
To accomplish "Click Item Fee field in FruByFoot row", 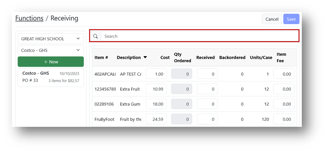I will (x=284, y=119).
